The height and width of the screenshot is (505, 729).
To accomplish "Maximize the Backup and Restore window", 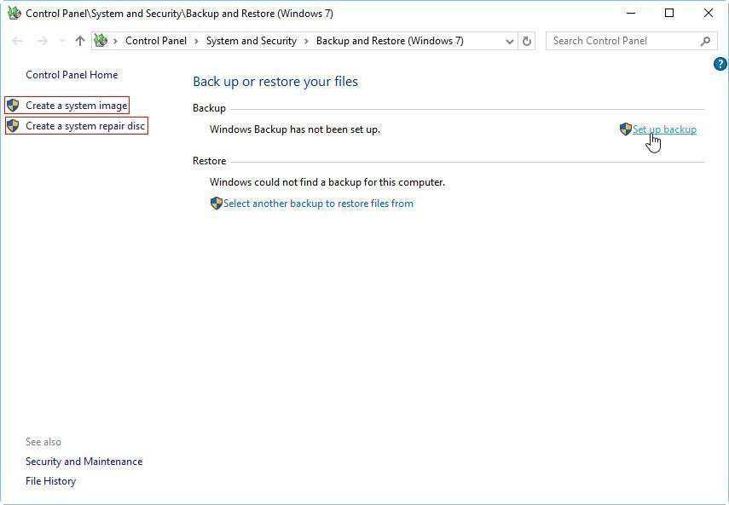I will 669,13.
